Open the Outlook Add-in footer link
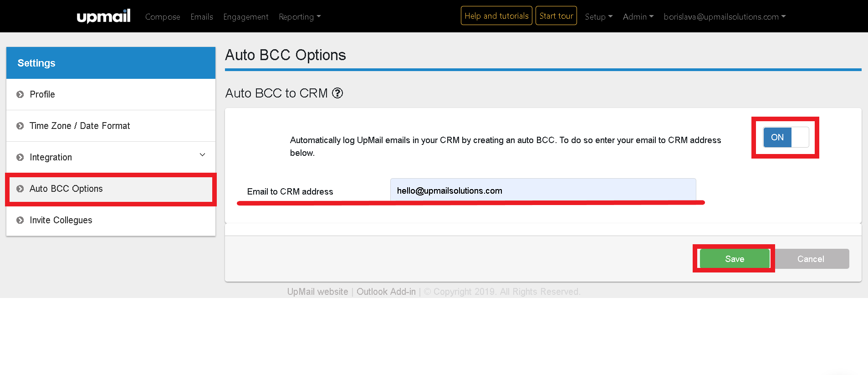The image size is (868, 375). [x=386, y=292]
